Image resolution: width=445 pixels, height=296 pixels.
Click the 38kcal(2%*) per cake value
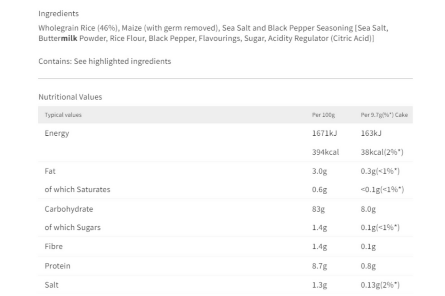(x=382, y=152)
